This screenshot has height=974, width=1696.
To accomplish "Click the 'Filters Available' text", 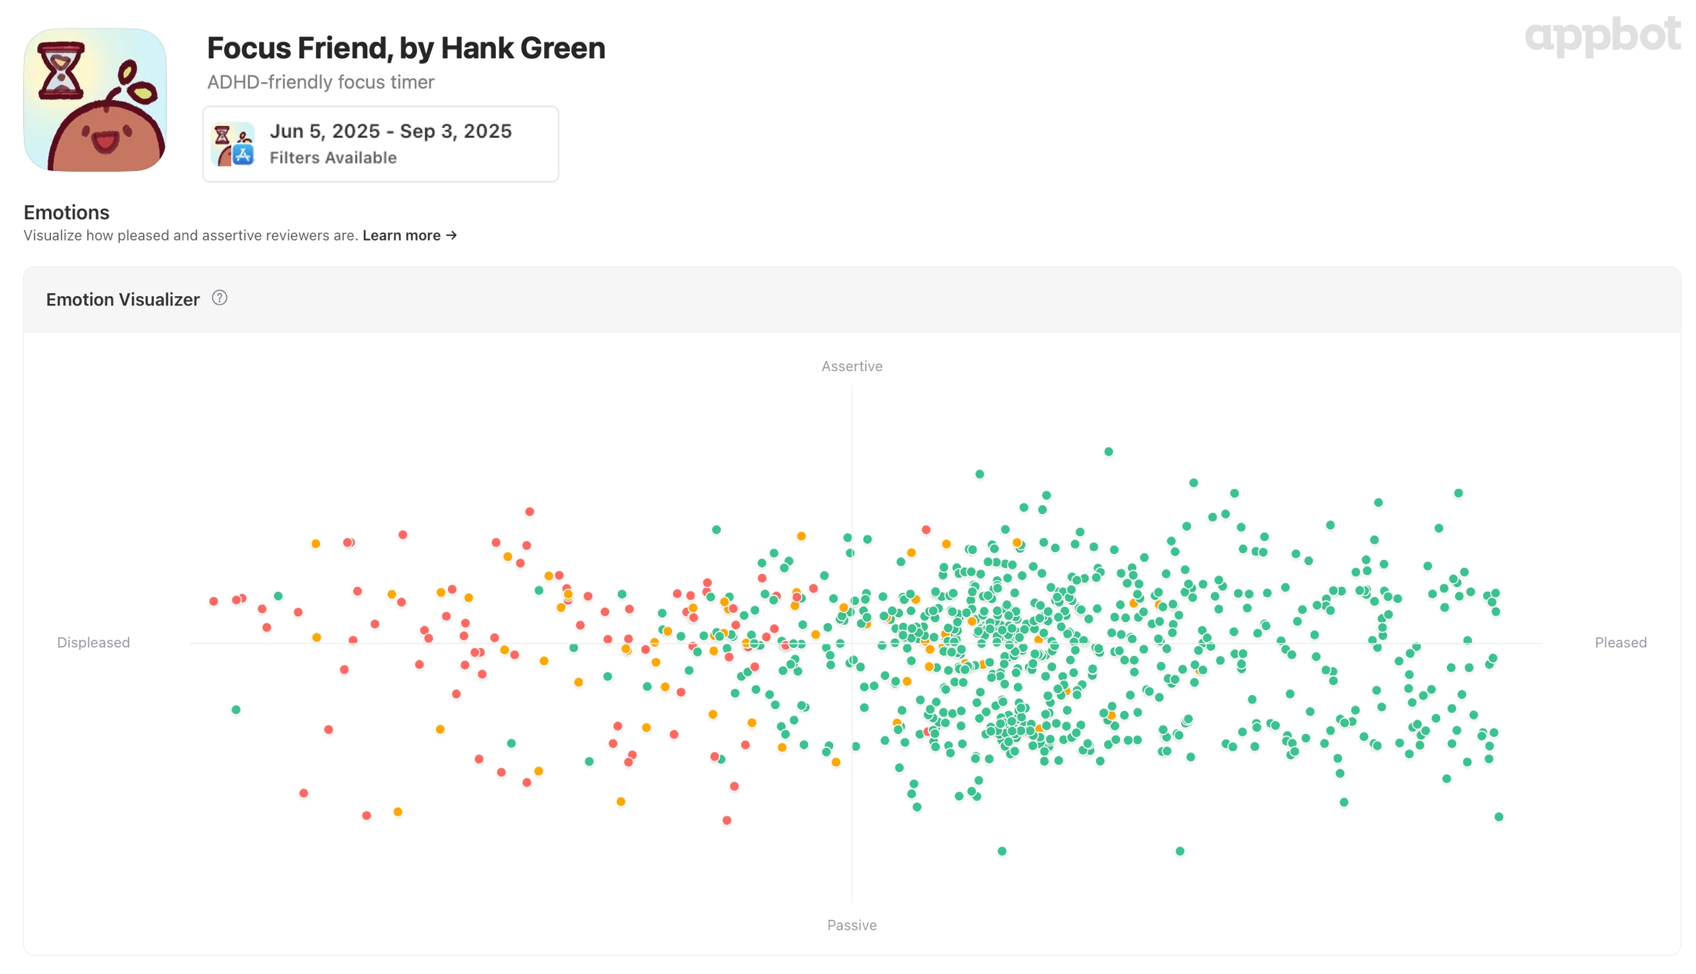I will coord(333,158).
